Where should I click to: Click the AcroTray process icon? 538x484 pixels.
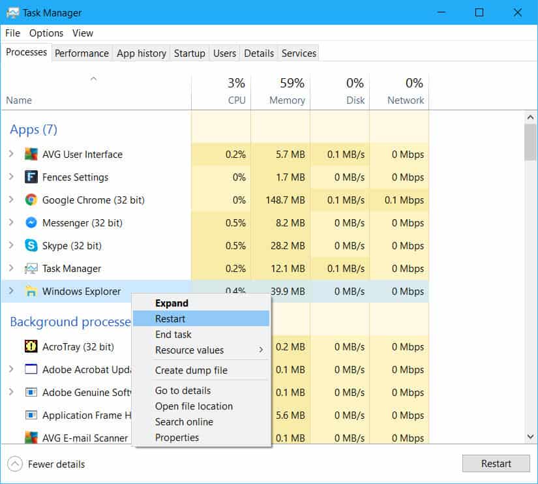pyautogui.click(x=31, y=346)
